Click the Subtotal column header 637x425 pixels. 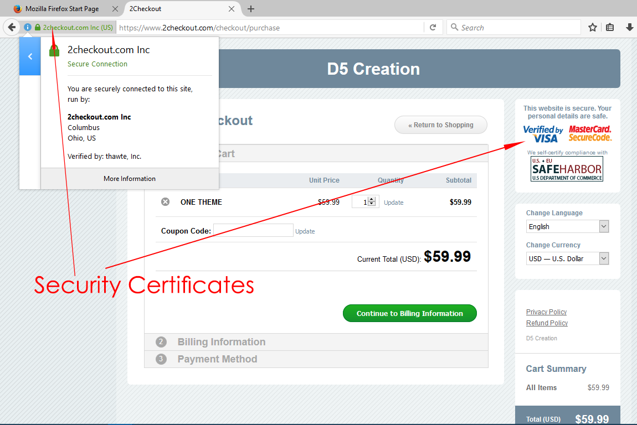[x=459, y=180]
